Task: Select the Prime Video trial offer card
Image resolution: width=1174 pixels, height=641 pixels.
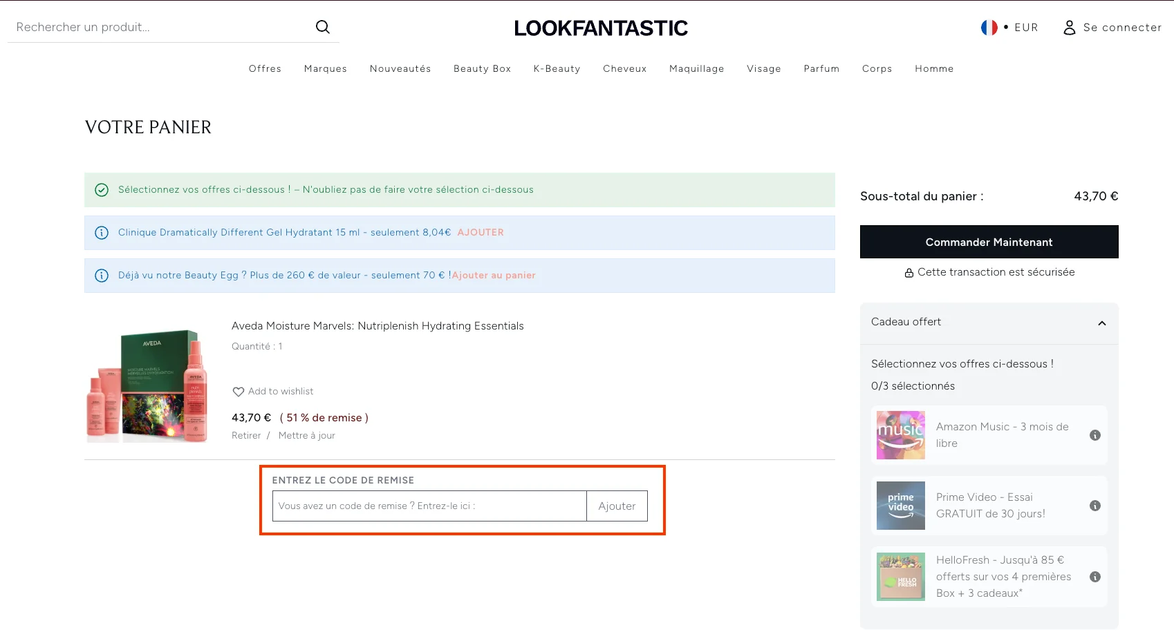Action: pyautogui.click(x=989, y=506)
